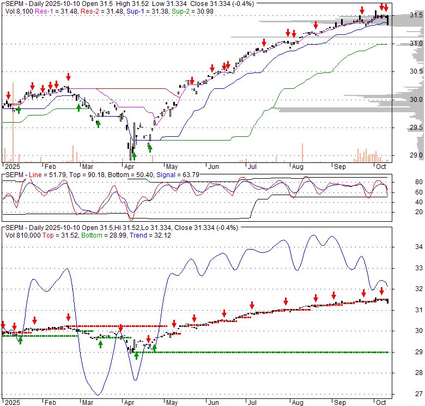Viewport: 425px width, 406px height.
Task: Click March green buy arrow in top price chart
Action: click(x=99, y=124)
